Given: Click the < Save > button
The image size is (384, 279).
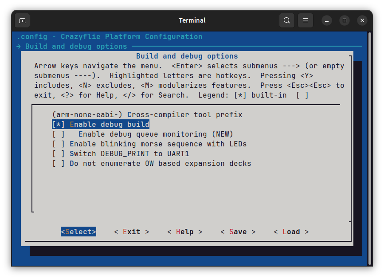Looking at the screenshot, I should click(x=238, y=232).
